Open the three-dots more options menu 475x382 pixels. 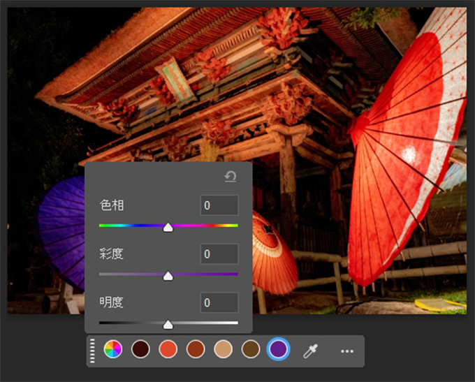pyautogui.click(x=347, y=351)
